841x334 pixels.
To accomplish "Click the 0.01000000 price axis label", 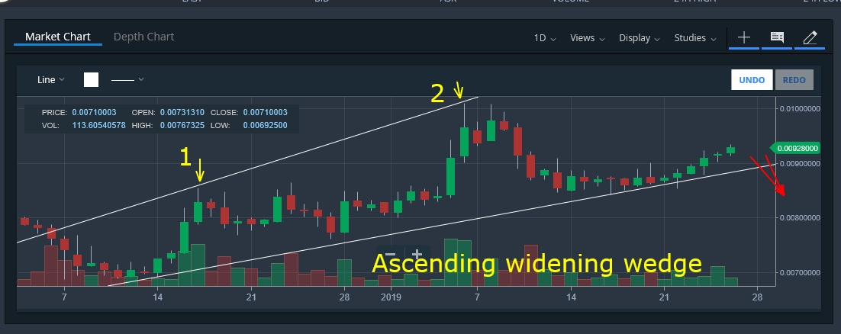I will coord(799,108).
